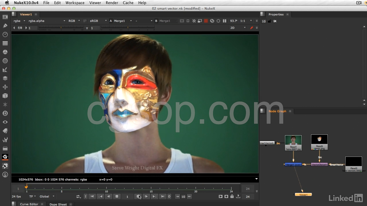The image size is (367, 206).
Task: Click play forward button
Action: (146, 197)
